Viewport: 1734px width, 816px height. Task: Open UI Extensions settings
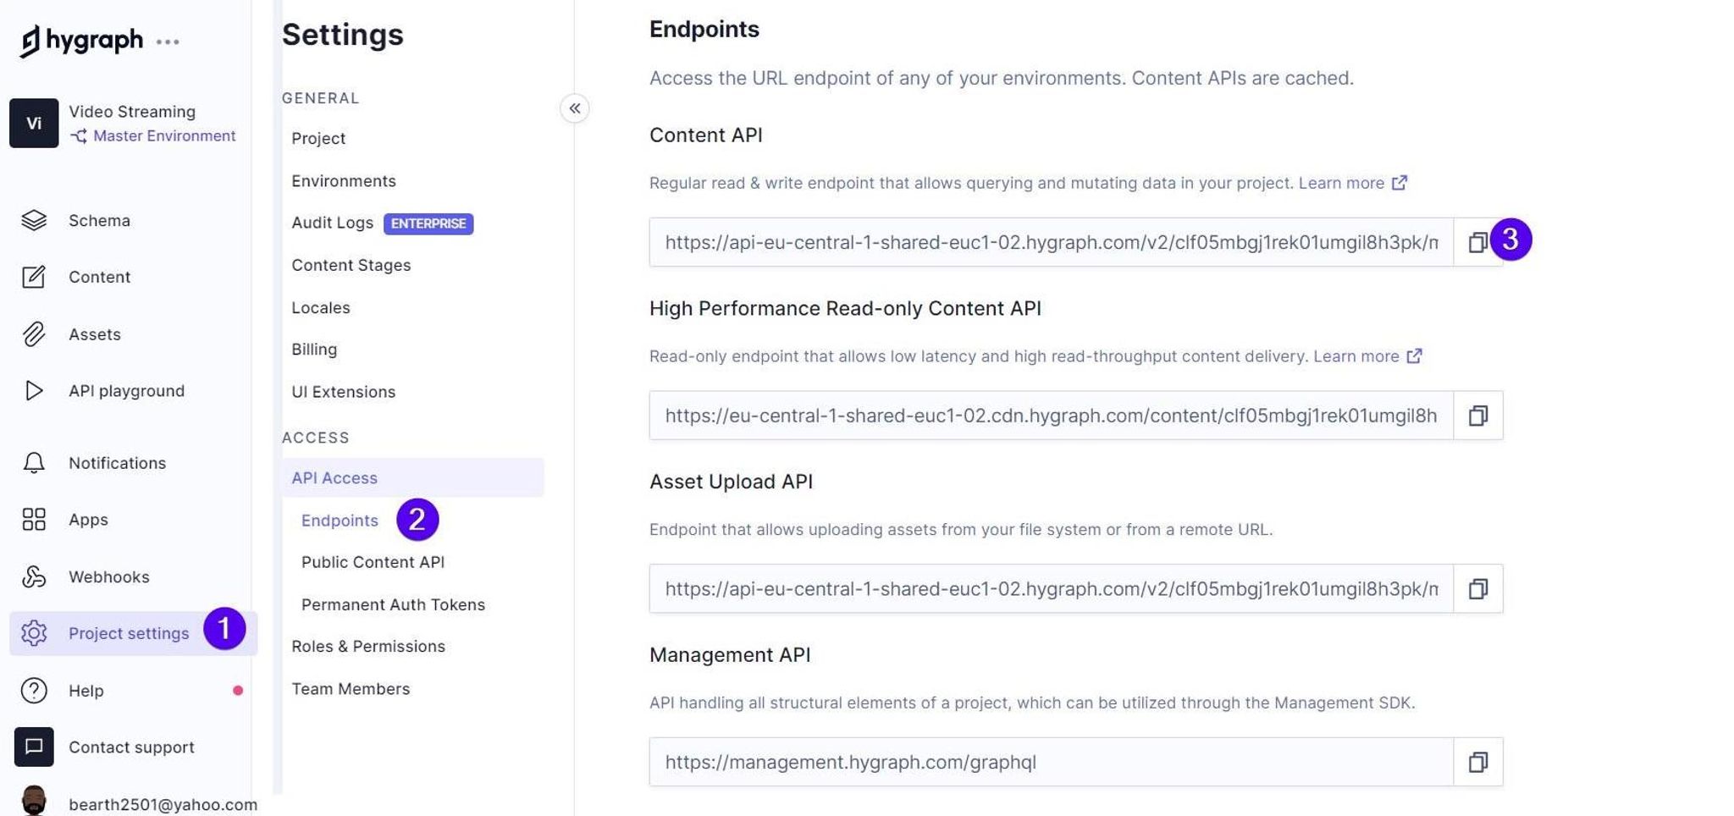click(344, 392)
